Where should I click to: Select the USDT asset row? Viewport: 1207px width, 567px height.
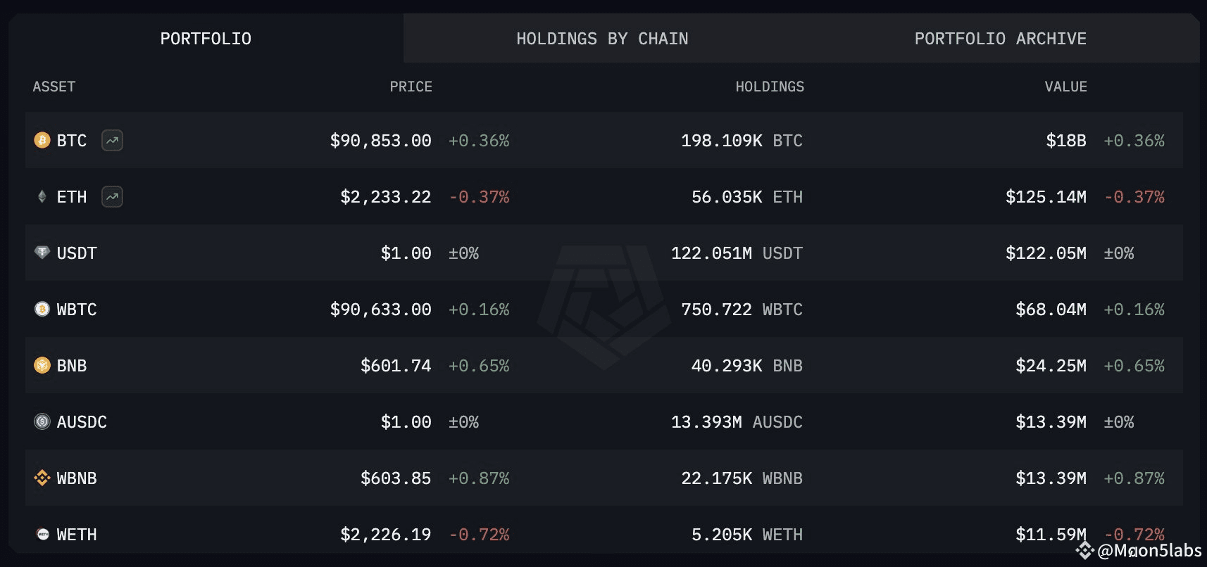603,253
